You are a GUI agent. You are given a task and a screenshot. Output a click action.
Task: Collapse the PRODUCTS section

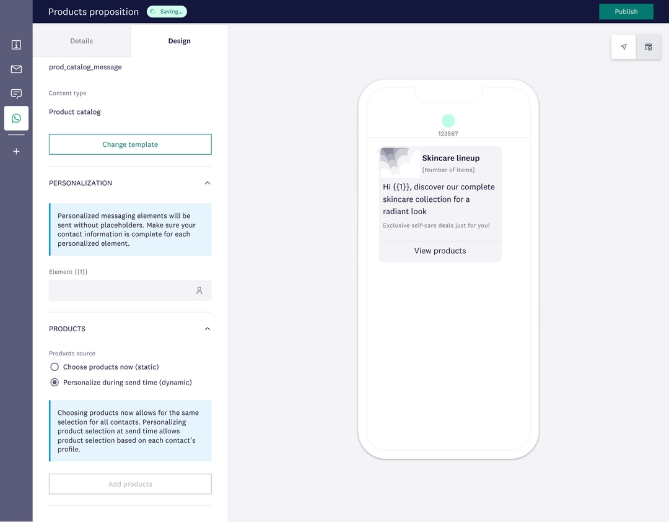click(208, 329)
